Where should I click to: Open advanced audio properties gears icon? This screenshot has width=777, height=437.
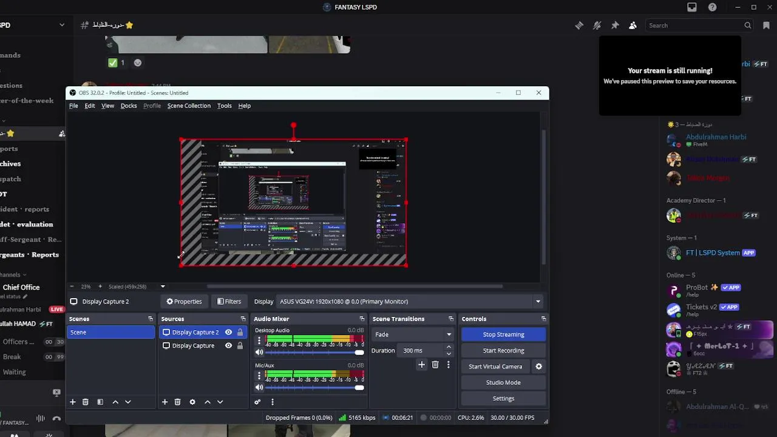click(x=257, y=402)
